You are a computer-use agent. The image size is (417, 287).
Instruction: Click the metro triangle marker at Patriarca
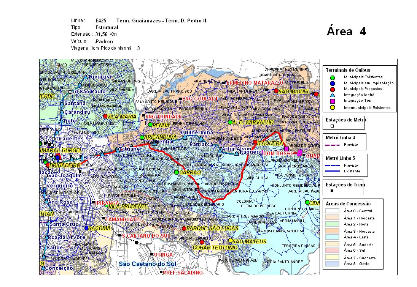(x=201, y=139)
